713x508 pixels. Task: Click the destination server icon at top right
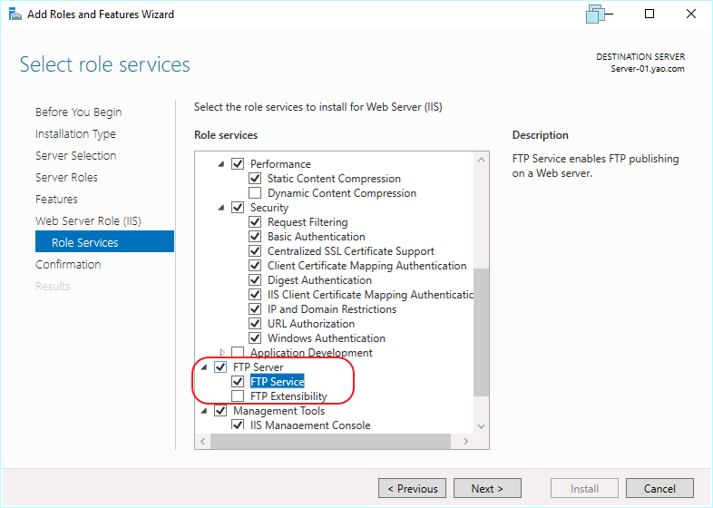[x=595, y=15]
